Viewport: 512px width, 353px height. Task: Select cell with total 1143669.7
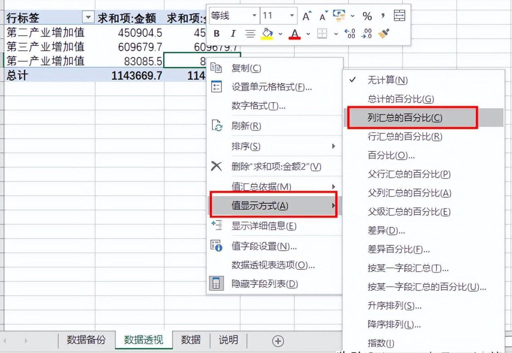(129, 75)
